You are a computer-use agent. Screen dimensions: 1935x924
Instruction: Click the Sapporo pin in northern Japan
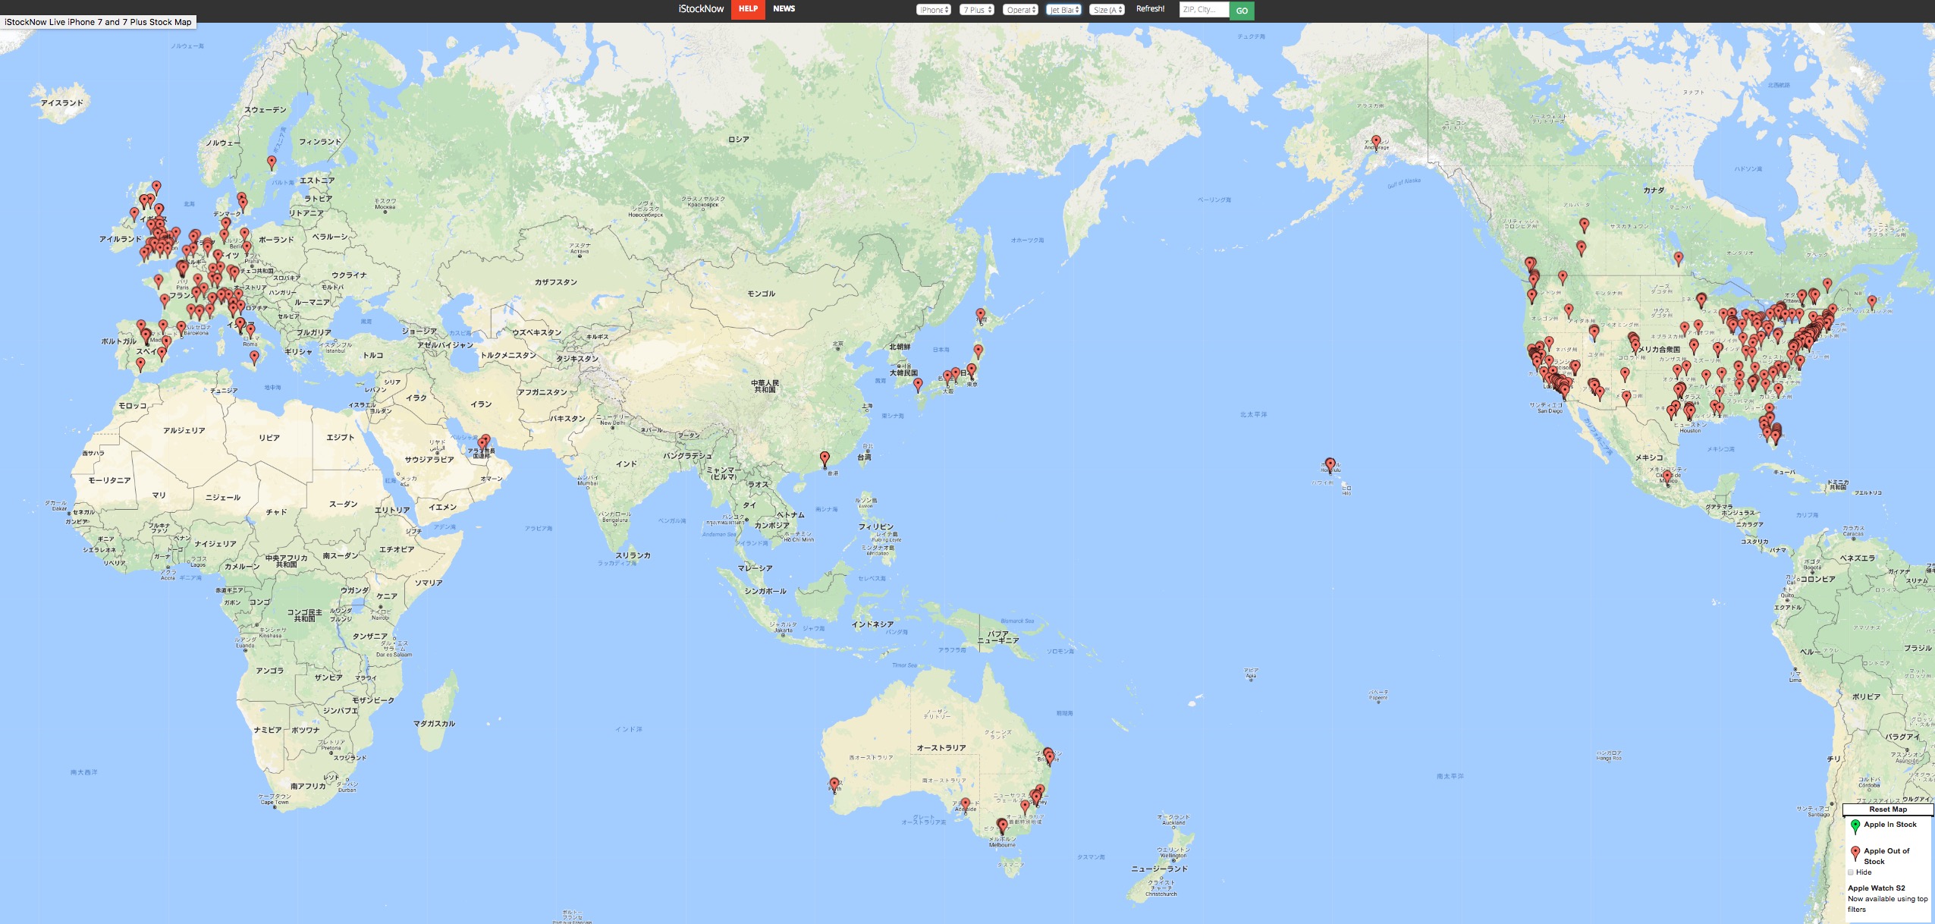(x=980, y=313)
